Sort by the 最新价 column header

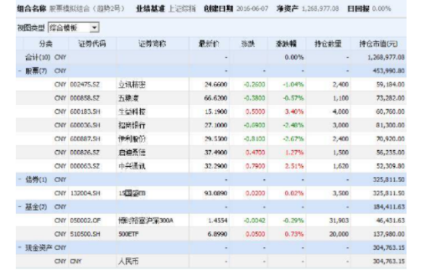coord(209,44)
